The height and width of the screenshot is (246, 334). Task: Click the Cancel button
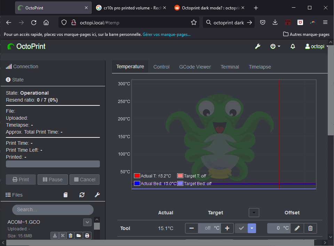coord(85,180)
